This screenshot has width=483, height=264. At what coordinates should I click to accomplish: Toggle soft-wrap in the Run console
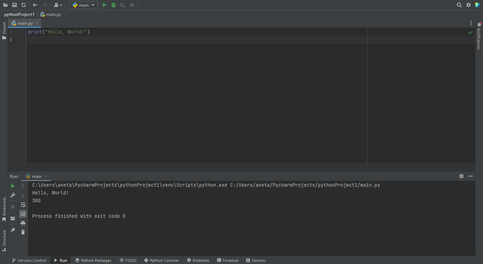coord(23,205)
